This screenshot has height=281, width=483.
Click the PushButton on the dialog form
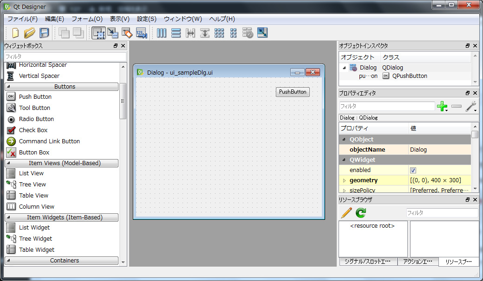[293, 92]
